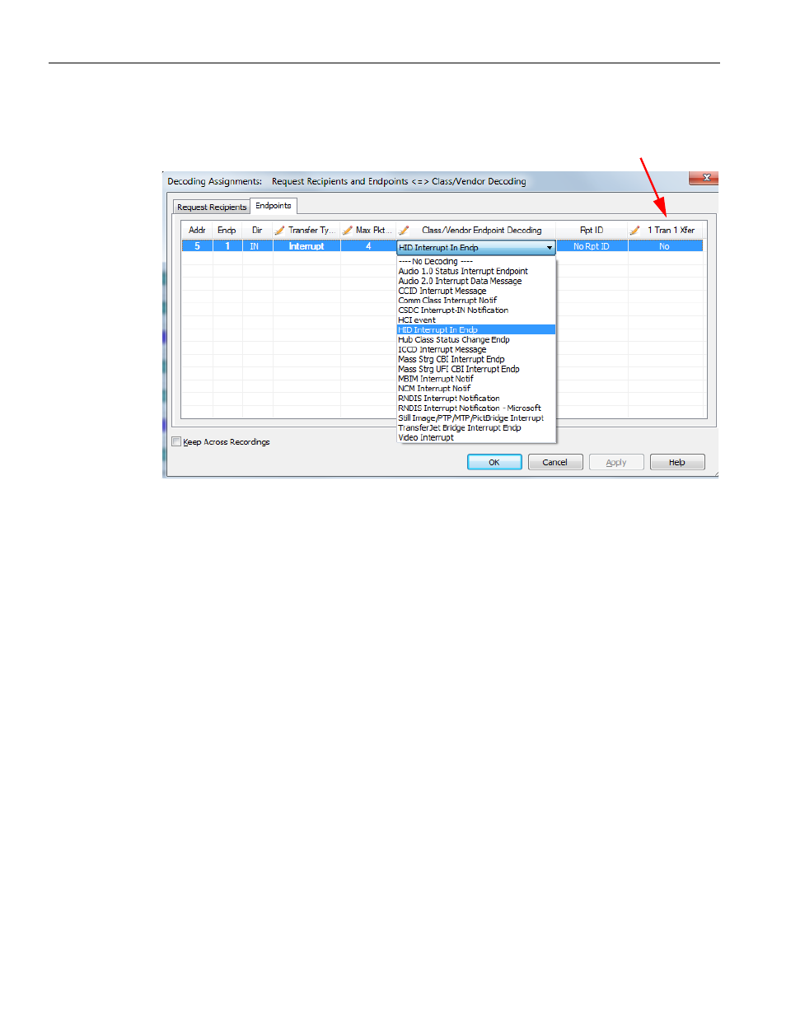Click the Max Pkt column pencil icon
The width and height of the screenshot is (786, 1017).
(348, 231)
